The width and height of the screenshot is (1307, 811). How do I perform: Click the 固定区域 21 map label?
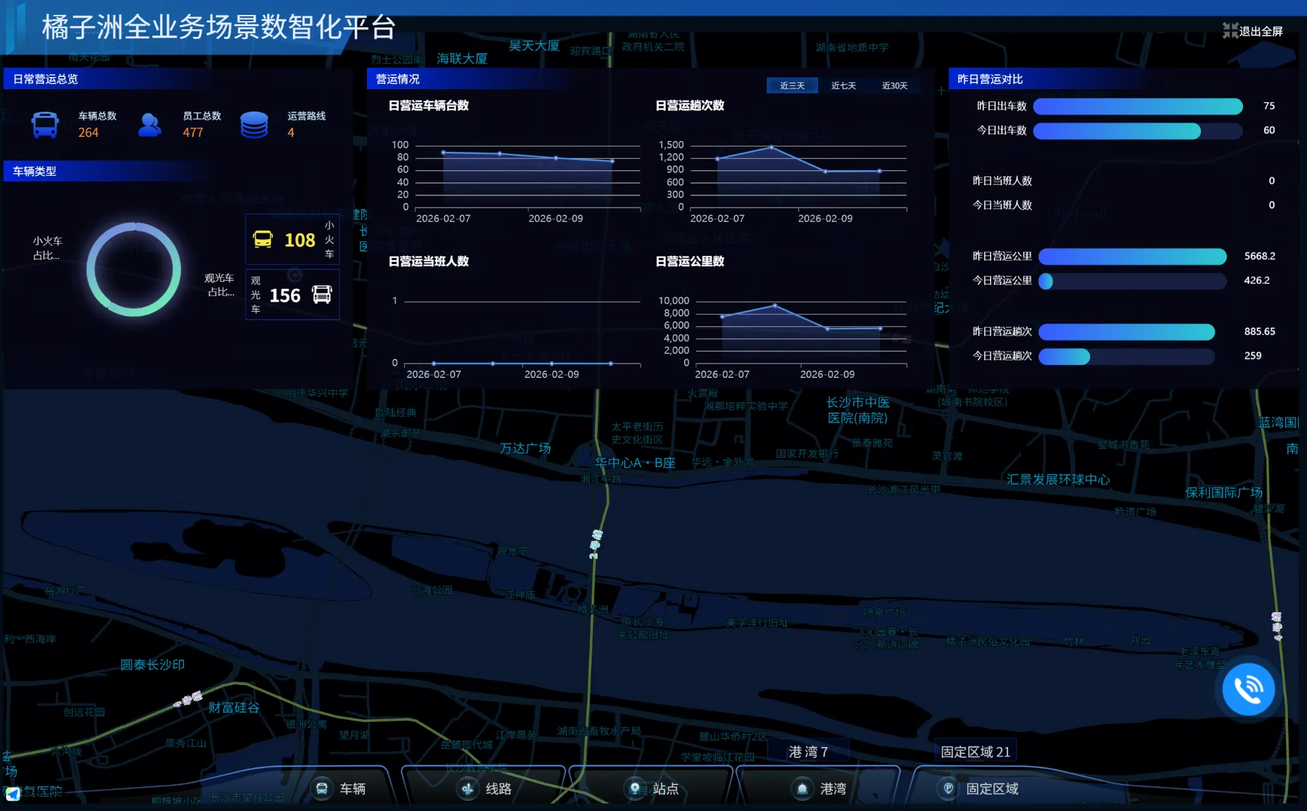[x=975, y=752]
